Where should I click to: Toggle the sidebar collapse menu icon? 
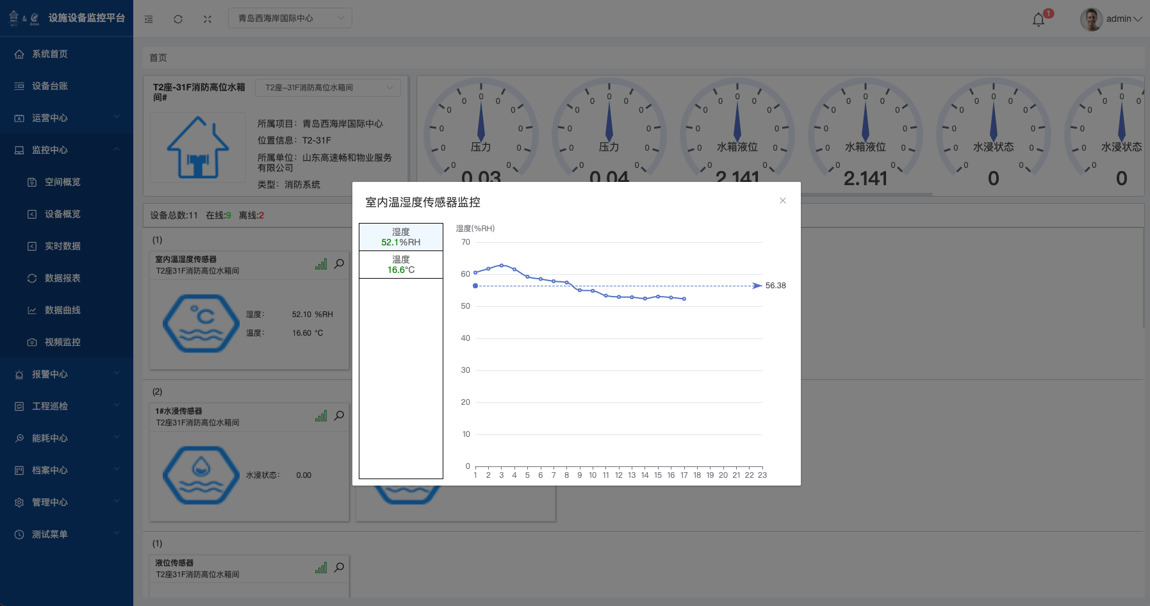tap(149, 19)
